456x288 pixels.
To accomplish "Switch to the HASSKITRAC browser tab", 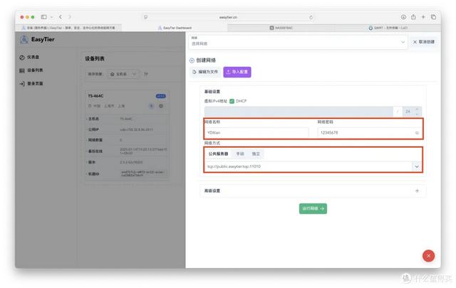I will (x=281, y=28).
